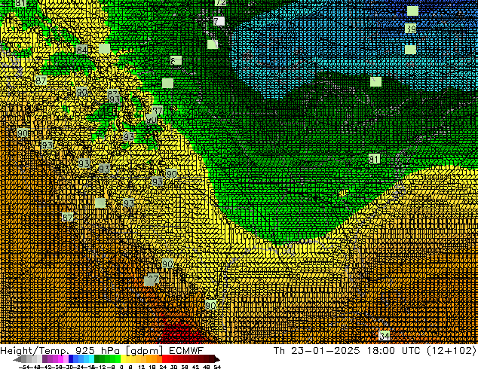This screenshot has width=478, height=369.
Task: Select the bright red swatch above the 24 legend label
Action: (164, 359)
